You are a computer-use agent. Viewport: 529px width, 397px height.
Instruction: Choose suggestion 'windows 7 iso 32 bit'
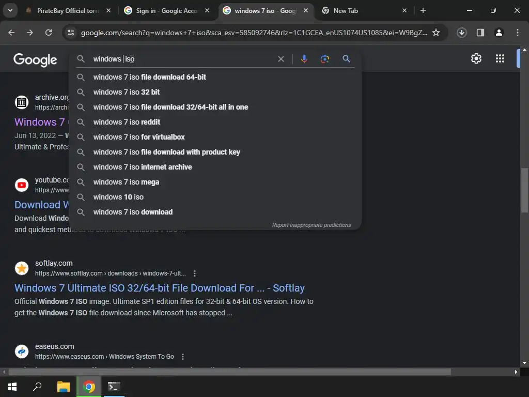tap(215, 92)
